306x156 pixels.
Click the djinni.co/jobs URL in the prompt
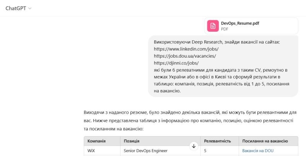[176, 63]
